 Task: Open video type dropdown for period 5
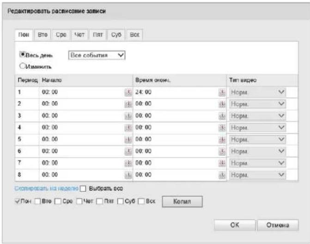pos(257,140)
